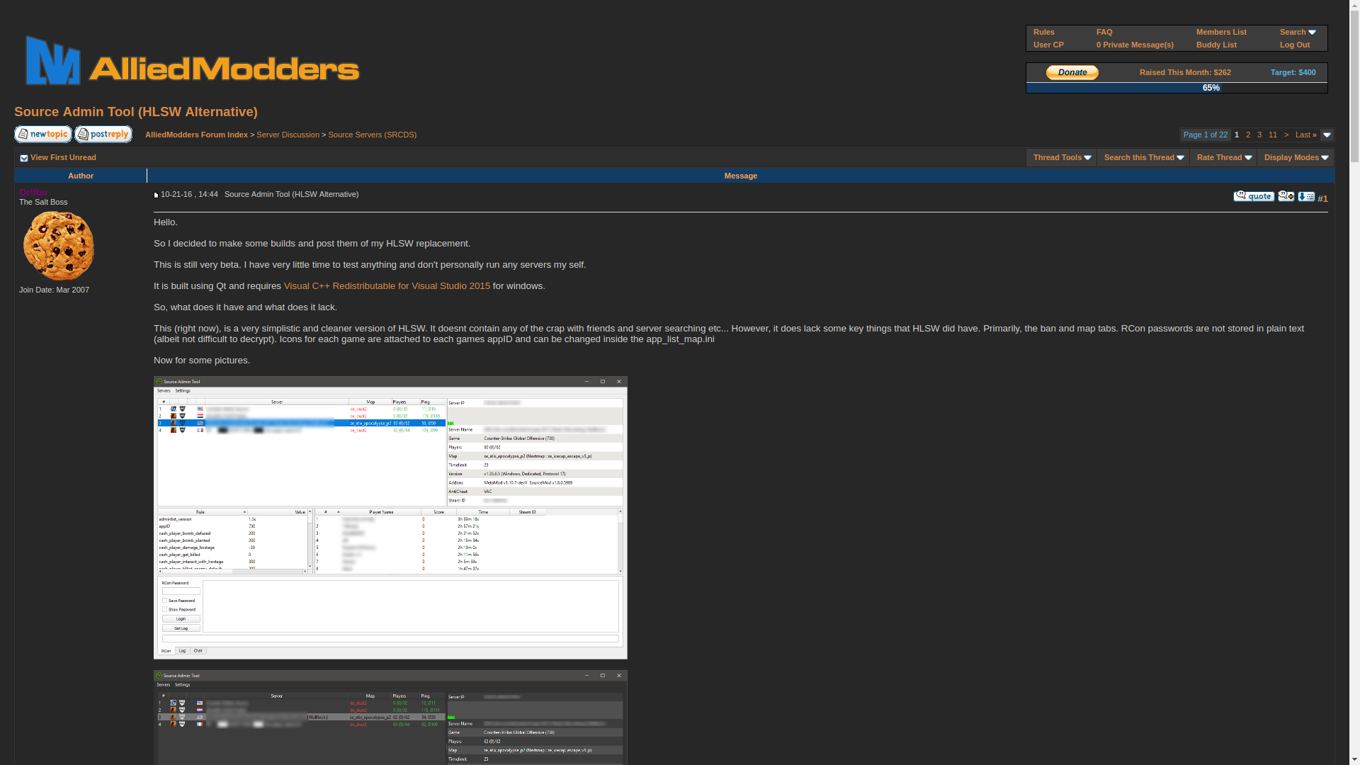Click the 'Target: $400' text

[1293, 72]
